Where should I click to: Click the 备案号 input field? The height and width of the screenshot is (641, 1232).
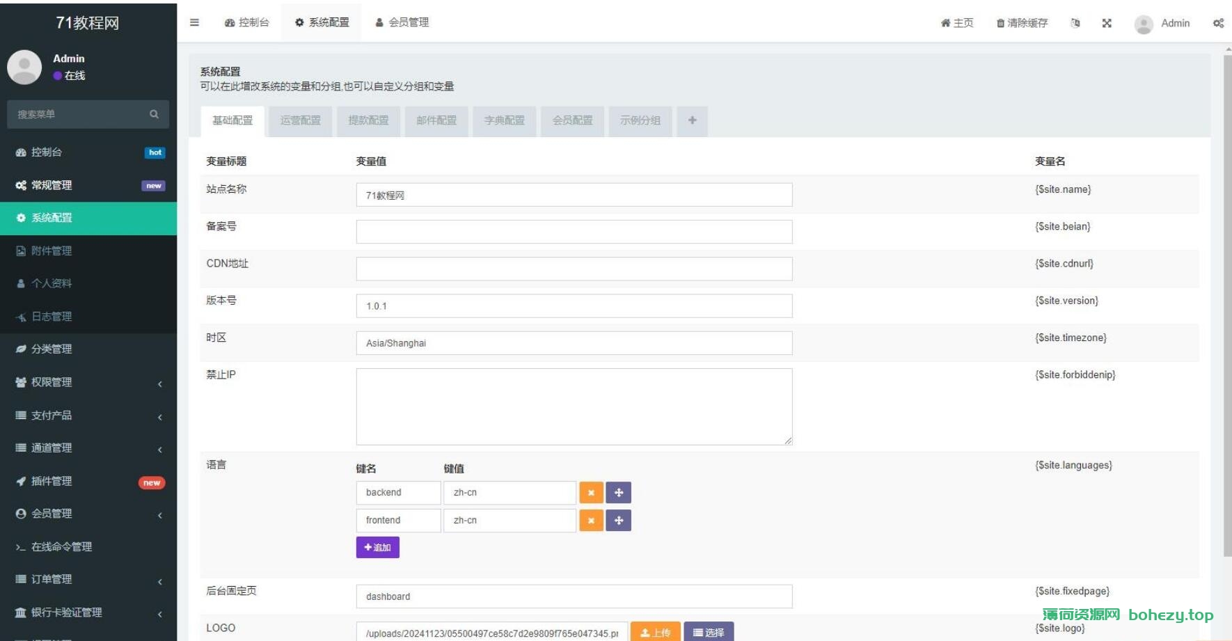coord(574,232)
